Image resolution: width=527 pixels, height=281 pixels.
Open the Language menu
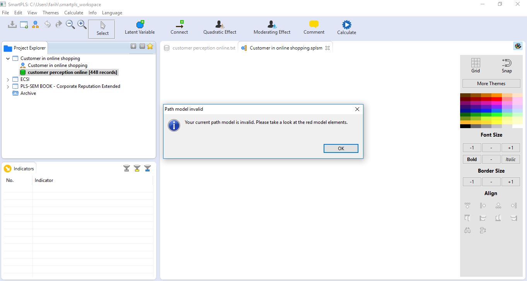112,13
